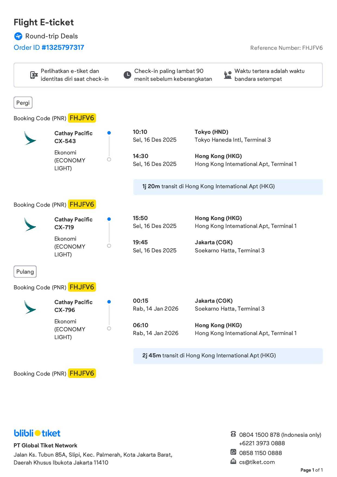
Task: Open the Order ID #1325797317 link
Action: click(x=49, y=48)
